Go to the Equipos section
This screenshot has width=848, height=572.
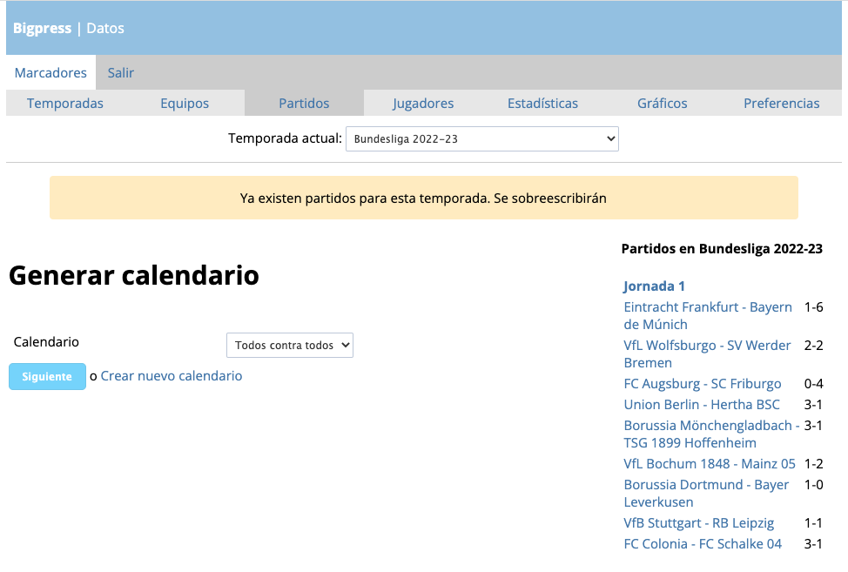click(185, 104)
